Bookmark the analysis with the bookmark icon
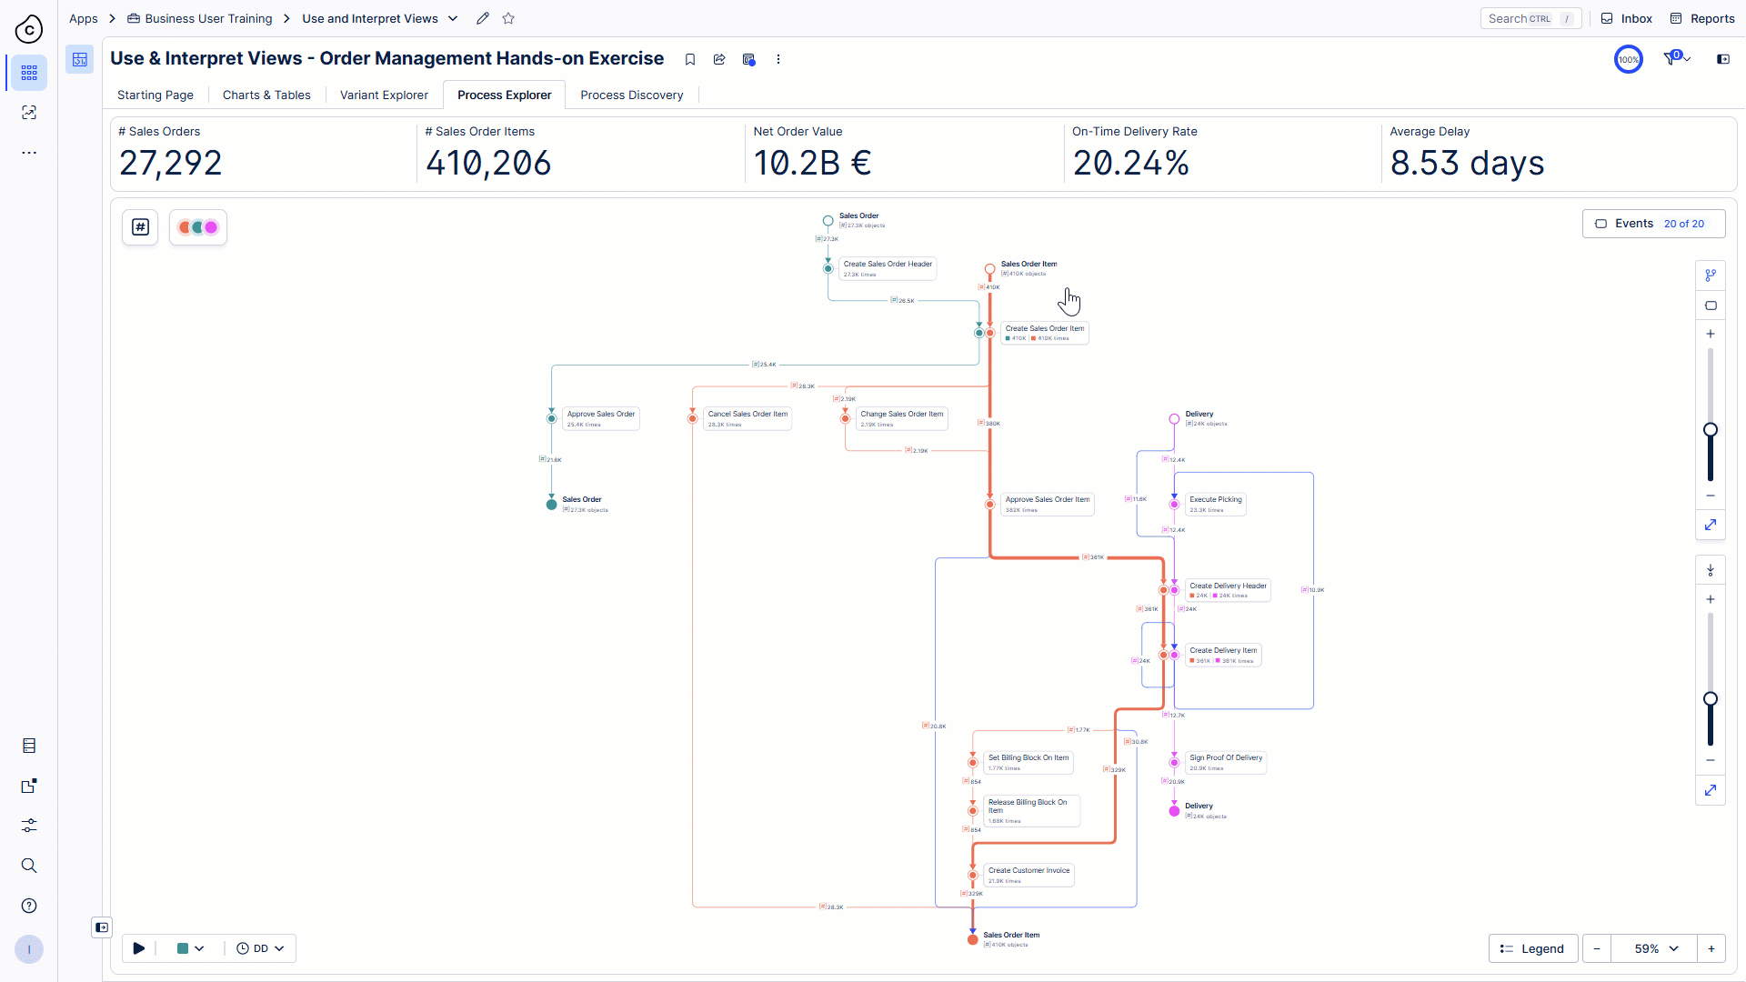This screenshot has width=1746, height=982. click(689, 58)
